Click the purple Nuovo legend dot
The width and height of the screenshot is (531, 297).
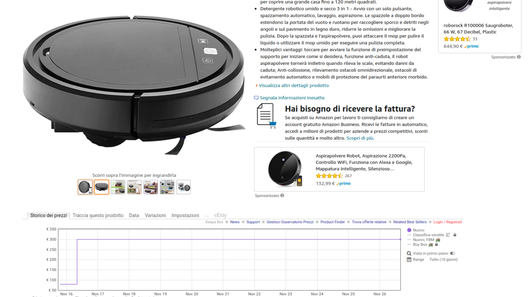[409, 230]
